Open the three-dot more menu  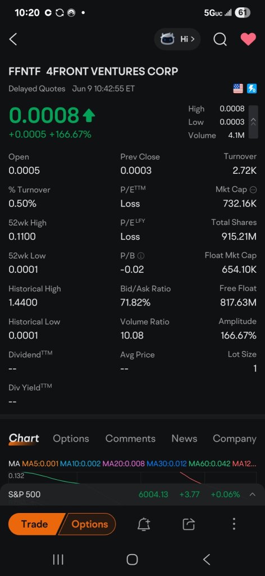tap(234, 524)
